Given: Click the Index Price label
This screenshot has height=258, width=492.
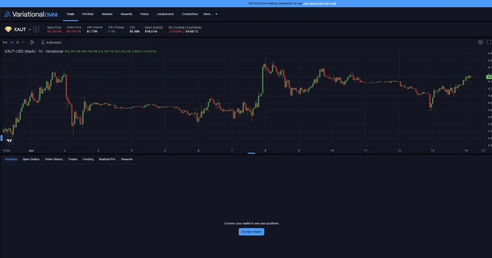Looking at the screenshot, I should (x=74, y=27).
